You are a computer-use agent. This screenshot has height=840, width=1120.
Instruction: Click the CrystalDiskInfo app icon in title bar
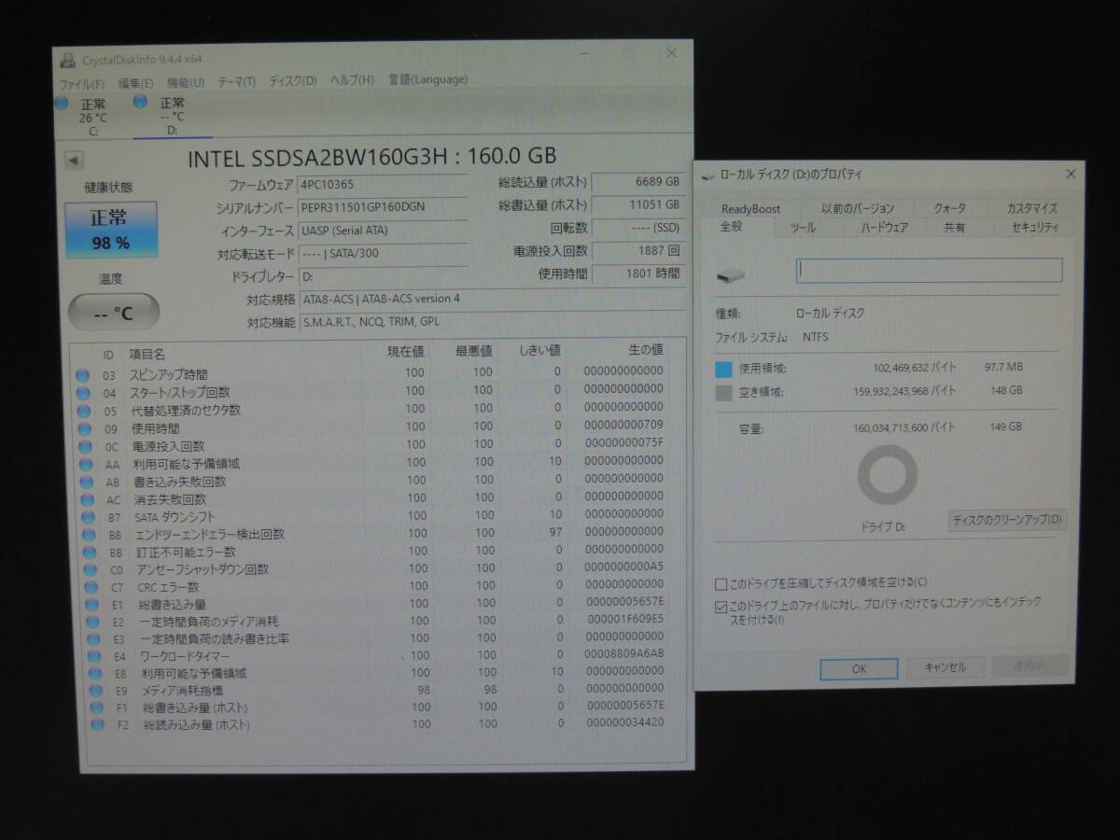pyautogui.click(x=67, y=60)
